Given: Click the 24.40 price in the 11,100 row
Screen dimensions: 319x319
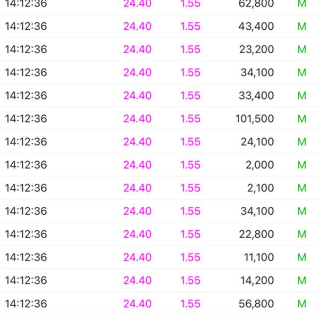Looking at the screenshot, I should click(x=137, y=257).
